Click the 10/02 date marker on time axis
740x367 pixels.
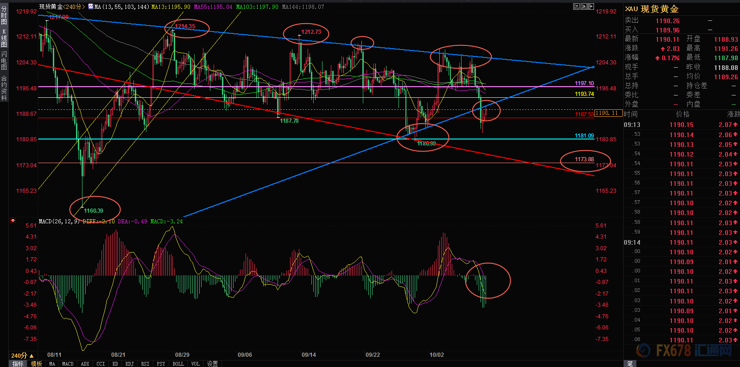(x=436, y=355)
